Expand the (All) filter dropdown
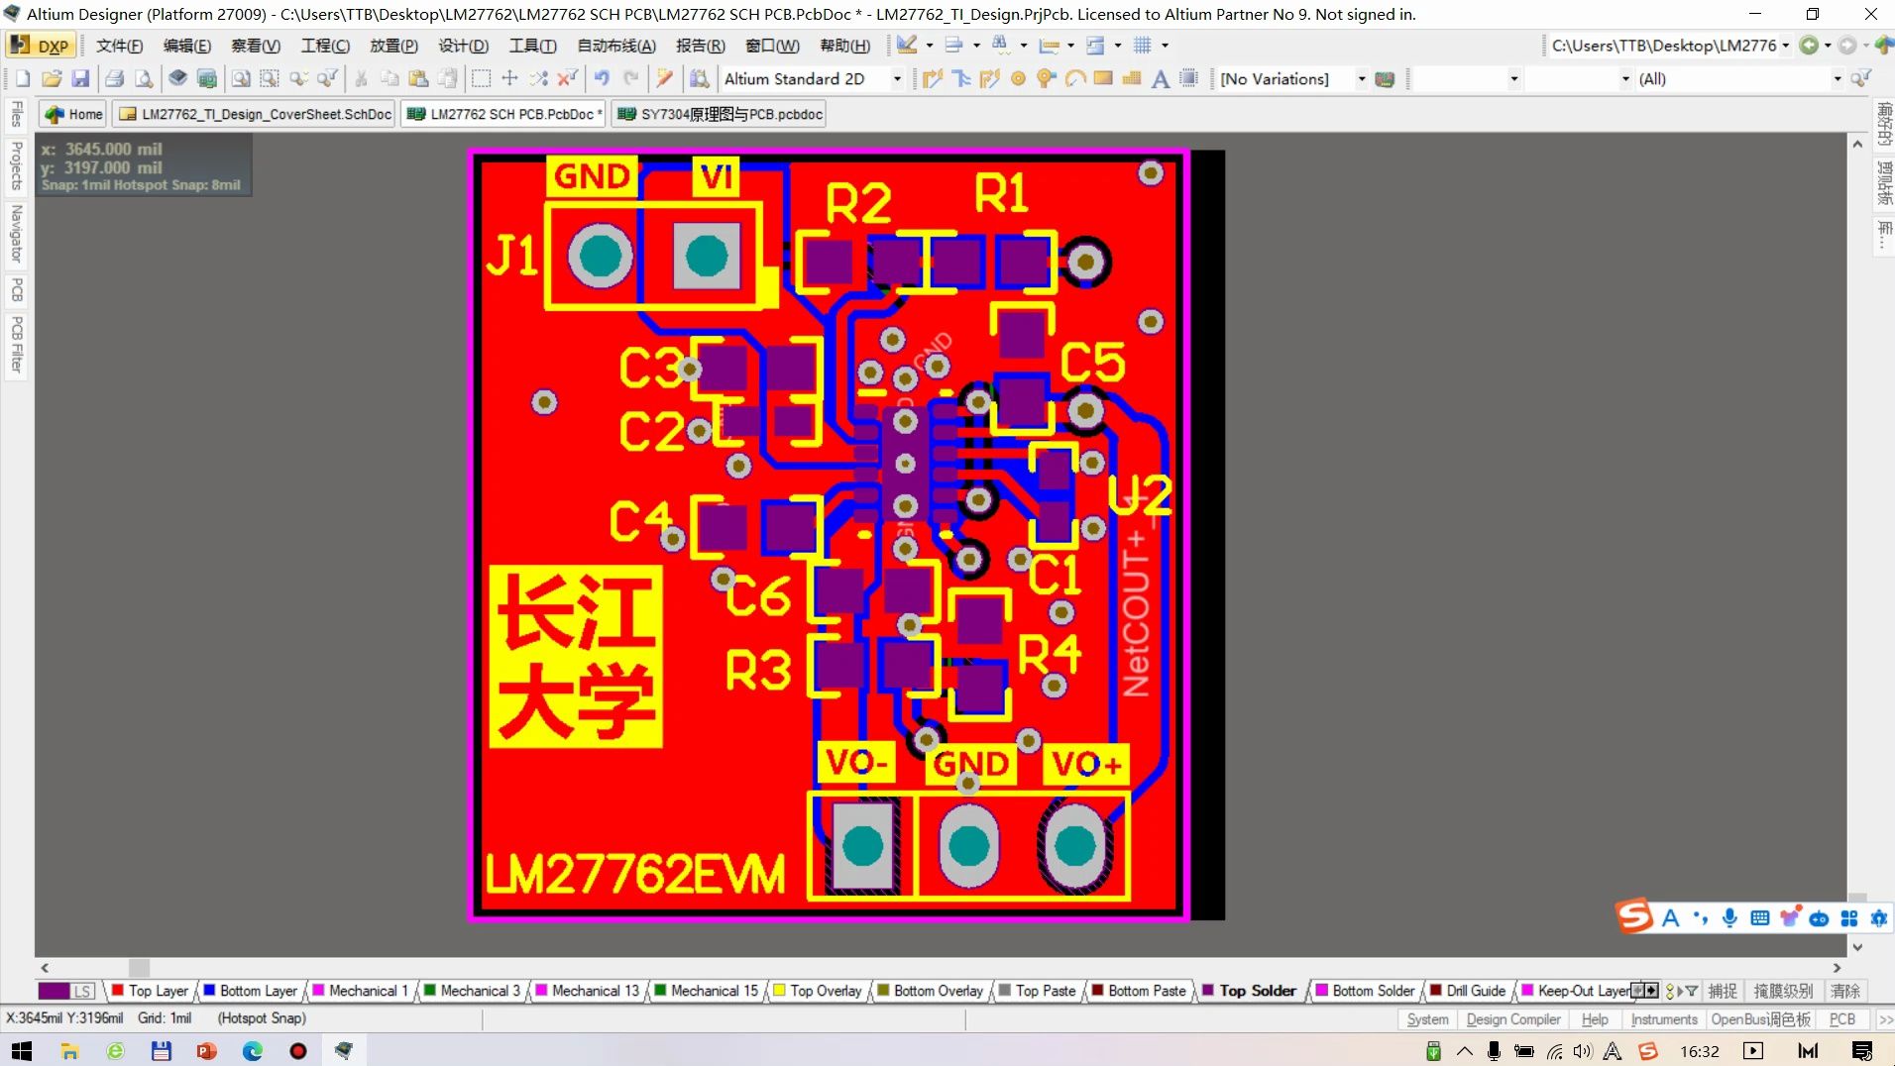Viewport: 1895px width, 1066px height. point(1837,79)
